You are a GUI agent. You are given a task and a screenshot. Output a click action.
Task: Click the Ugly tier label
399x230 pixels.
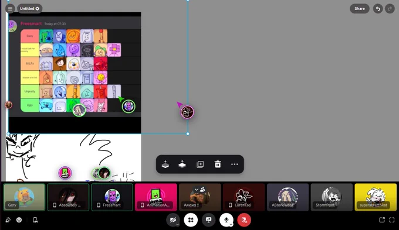[30, 105]
